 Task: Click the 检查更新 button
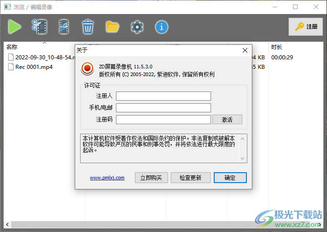tap(191, 178)
